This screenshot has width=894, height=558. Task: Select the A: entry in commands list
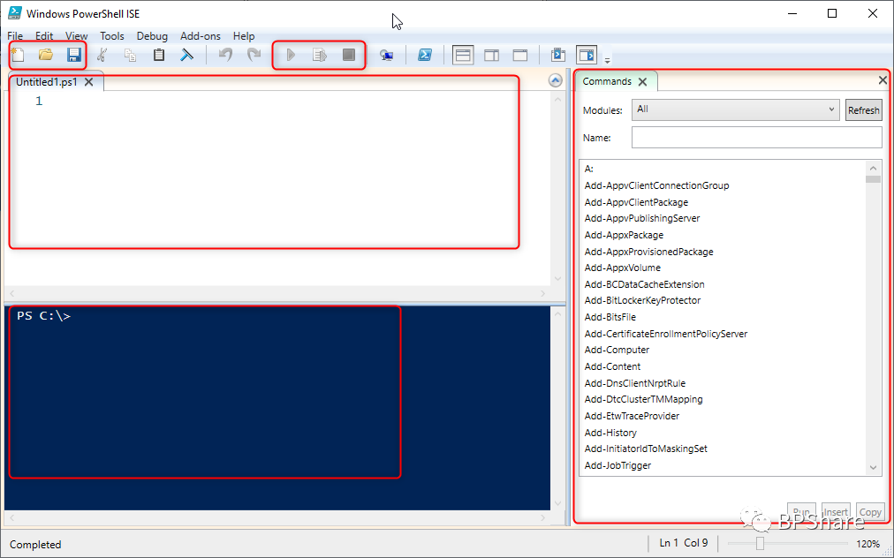[589, 170]
